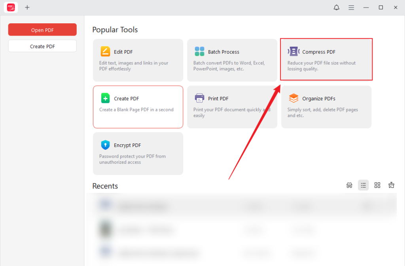Switch Recents to grid view
This screenshot has width=405, height=266.
click(x=377, y=185)
